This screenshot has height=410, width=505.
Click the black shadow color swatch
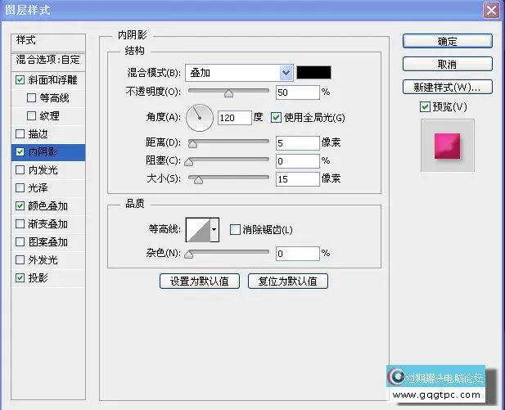[313, 73]
